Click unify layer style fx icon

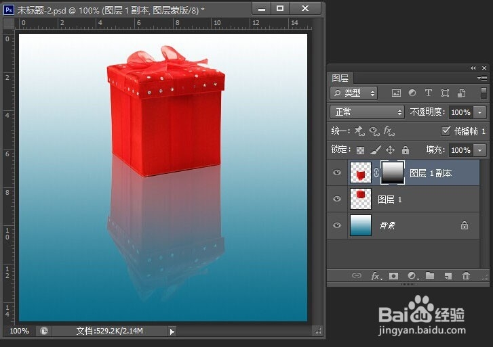pyautogui.click(x=389, y=131)
